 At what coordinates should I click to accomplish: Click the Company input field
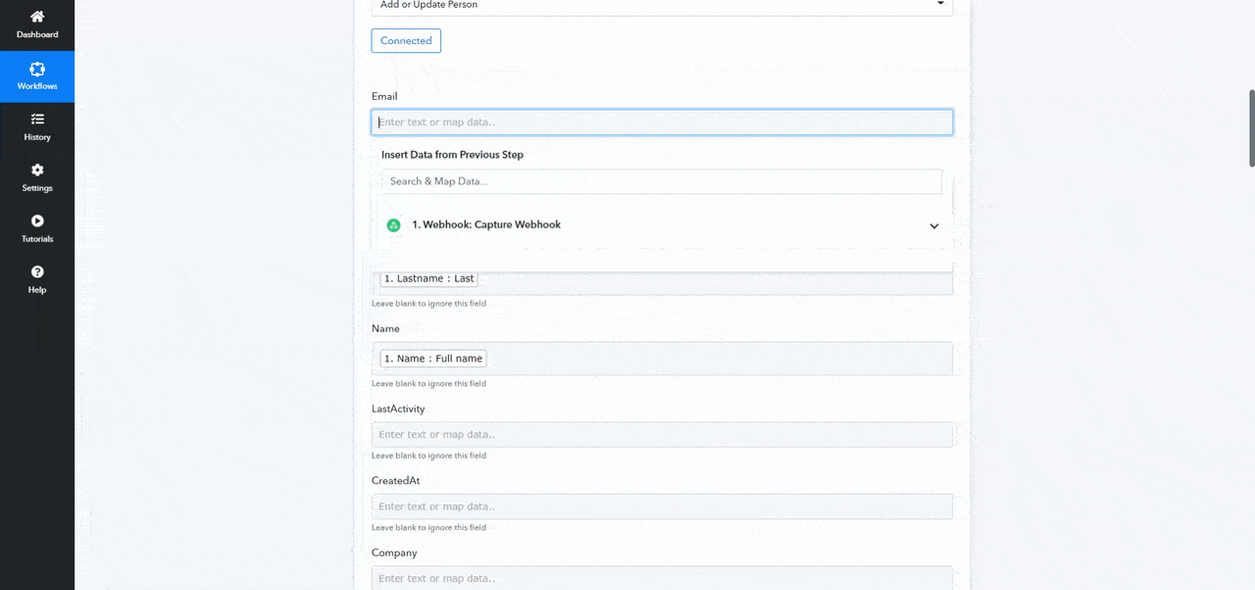[x=662, y=578]
